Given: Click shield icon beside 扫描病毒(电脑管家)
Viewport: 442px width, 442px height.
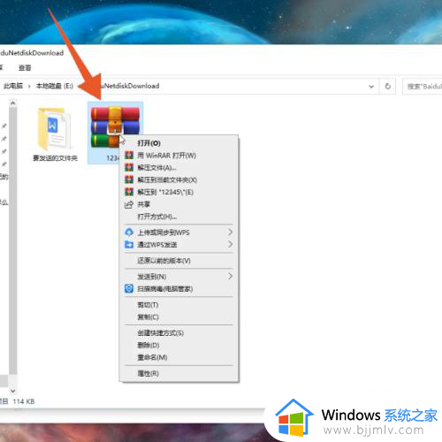Looking at the screenshot, I should point(129,289).
